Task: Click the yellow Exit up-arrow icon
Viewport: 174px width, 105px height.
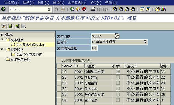Action: tap(78, 9)
